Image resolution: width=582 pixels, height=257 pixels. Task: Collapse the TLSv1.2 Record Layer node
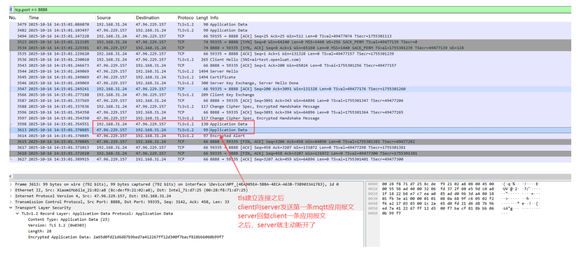pos(18,214)
